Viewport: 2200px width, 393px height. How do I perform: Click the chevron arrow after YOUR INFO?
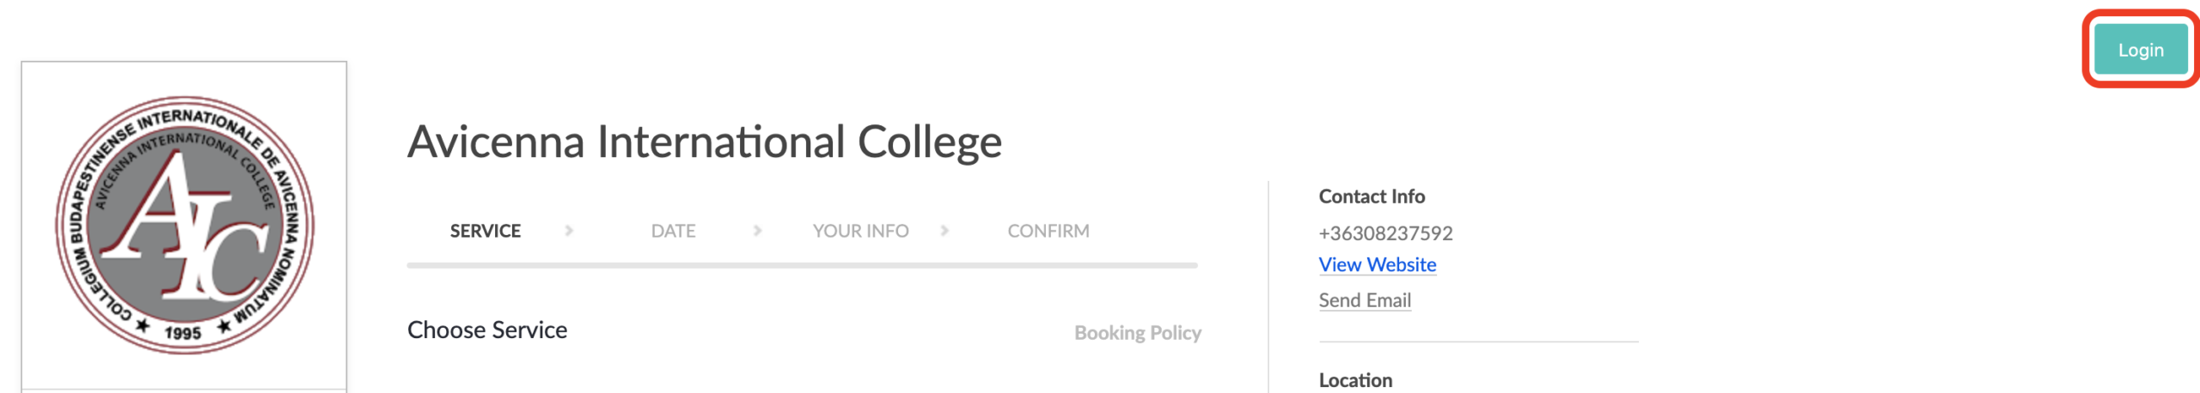pos(944,231)
